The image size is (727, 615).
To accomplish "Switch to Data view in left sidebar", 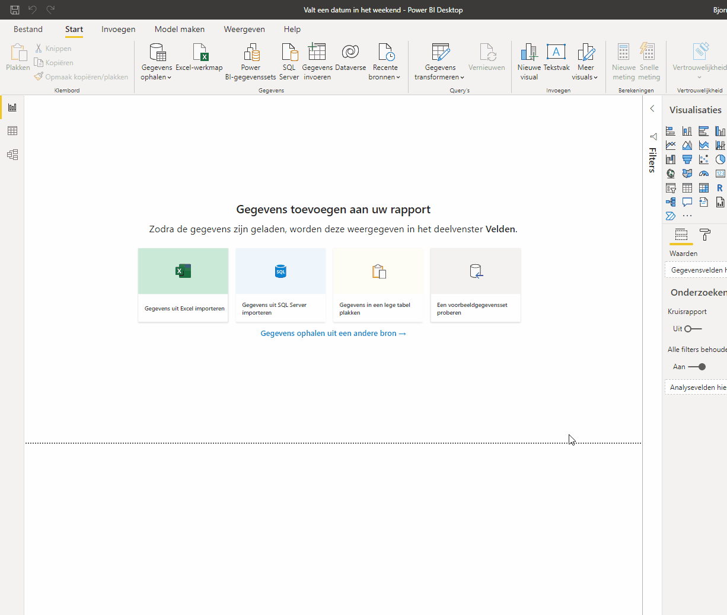I will 12,131.
